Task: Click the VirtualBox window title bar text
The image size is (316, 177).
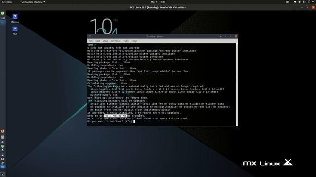Action: pyautogui.click(x=158, y=7)
